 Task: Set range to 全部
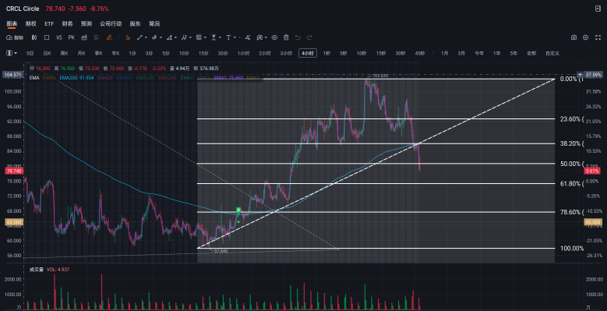coord(531,53)
